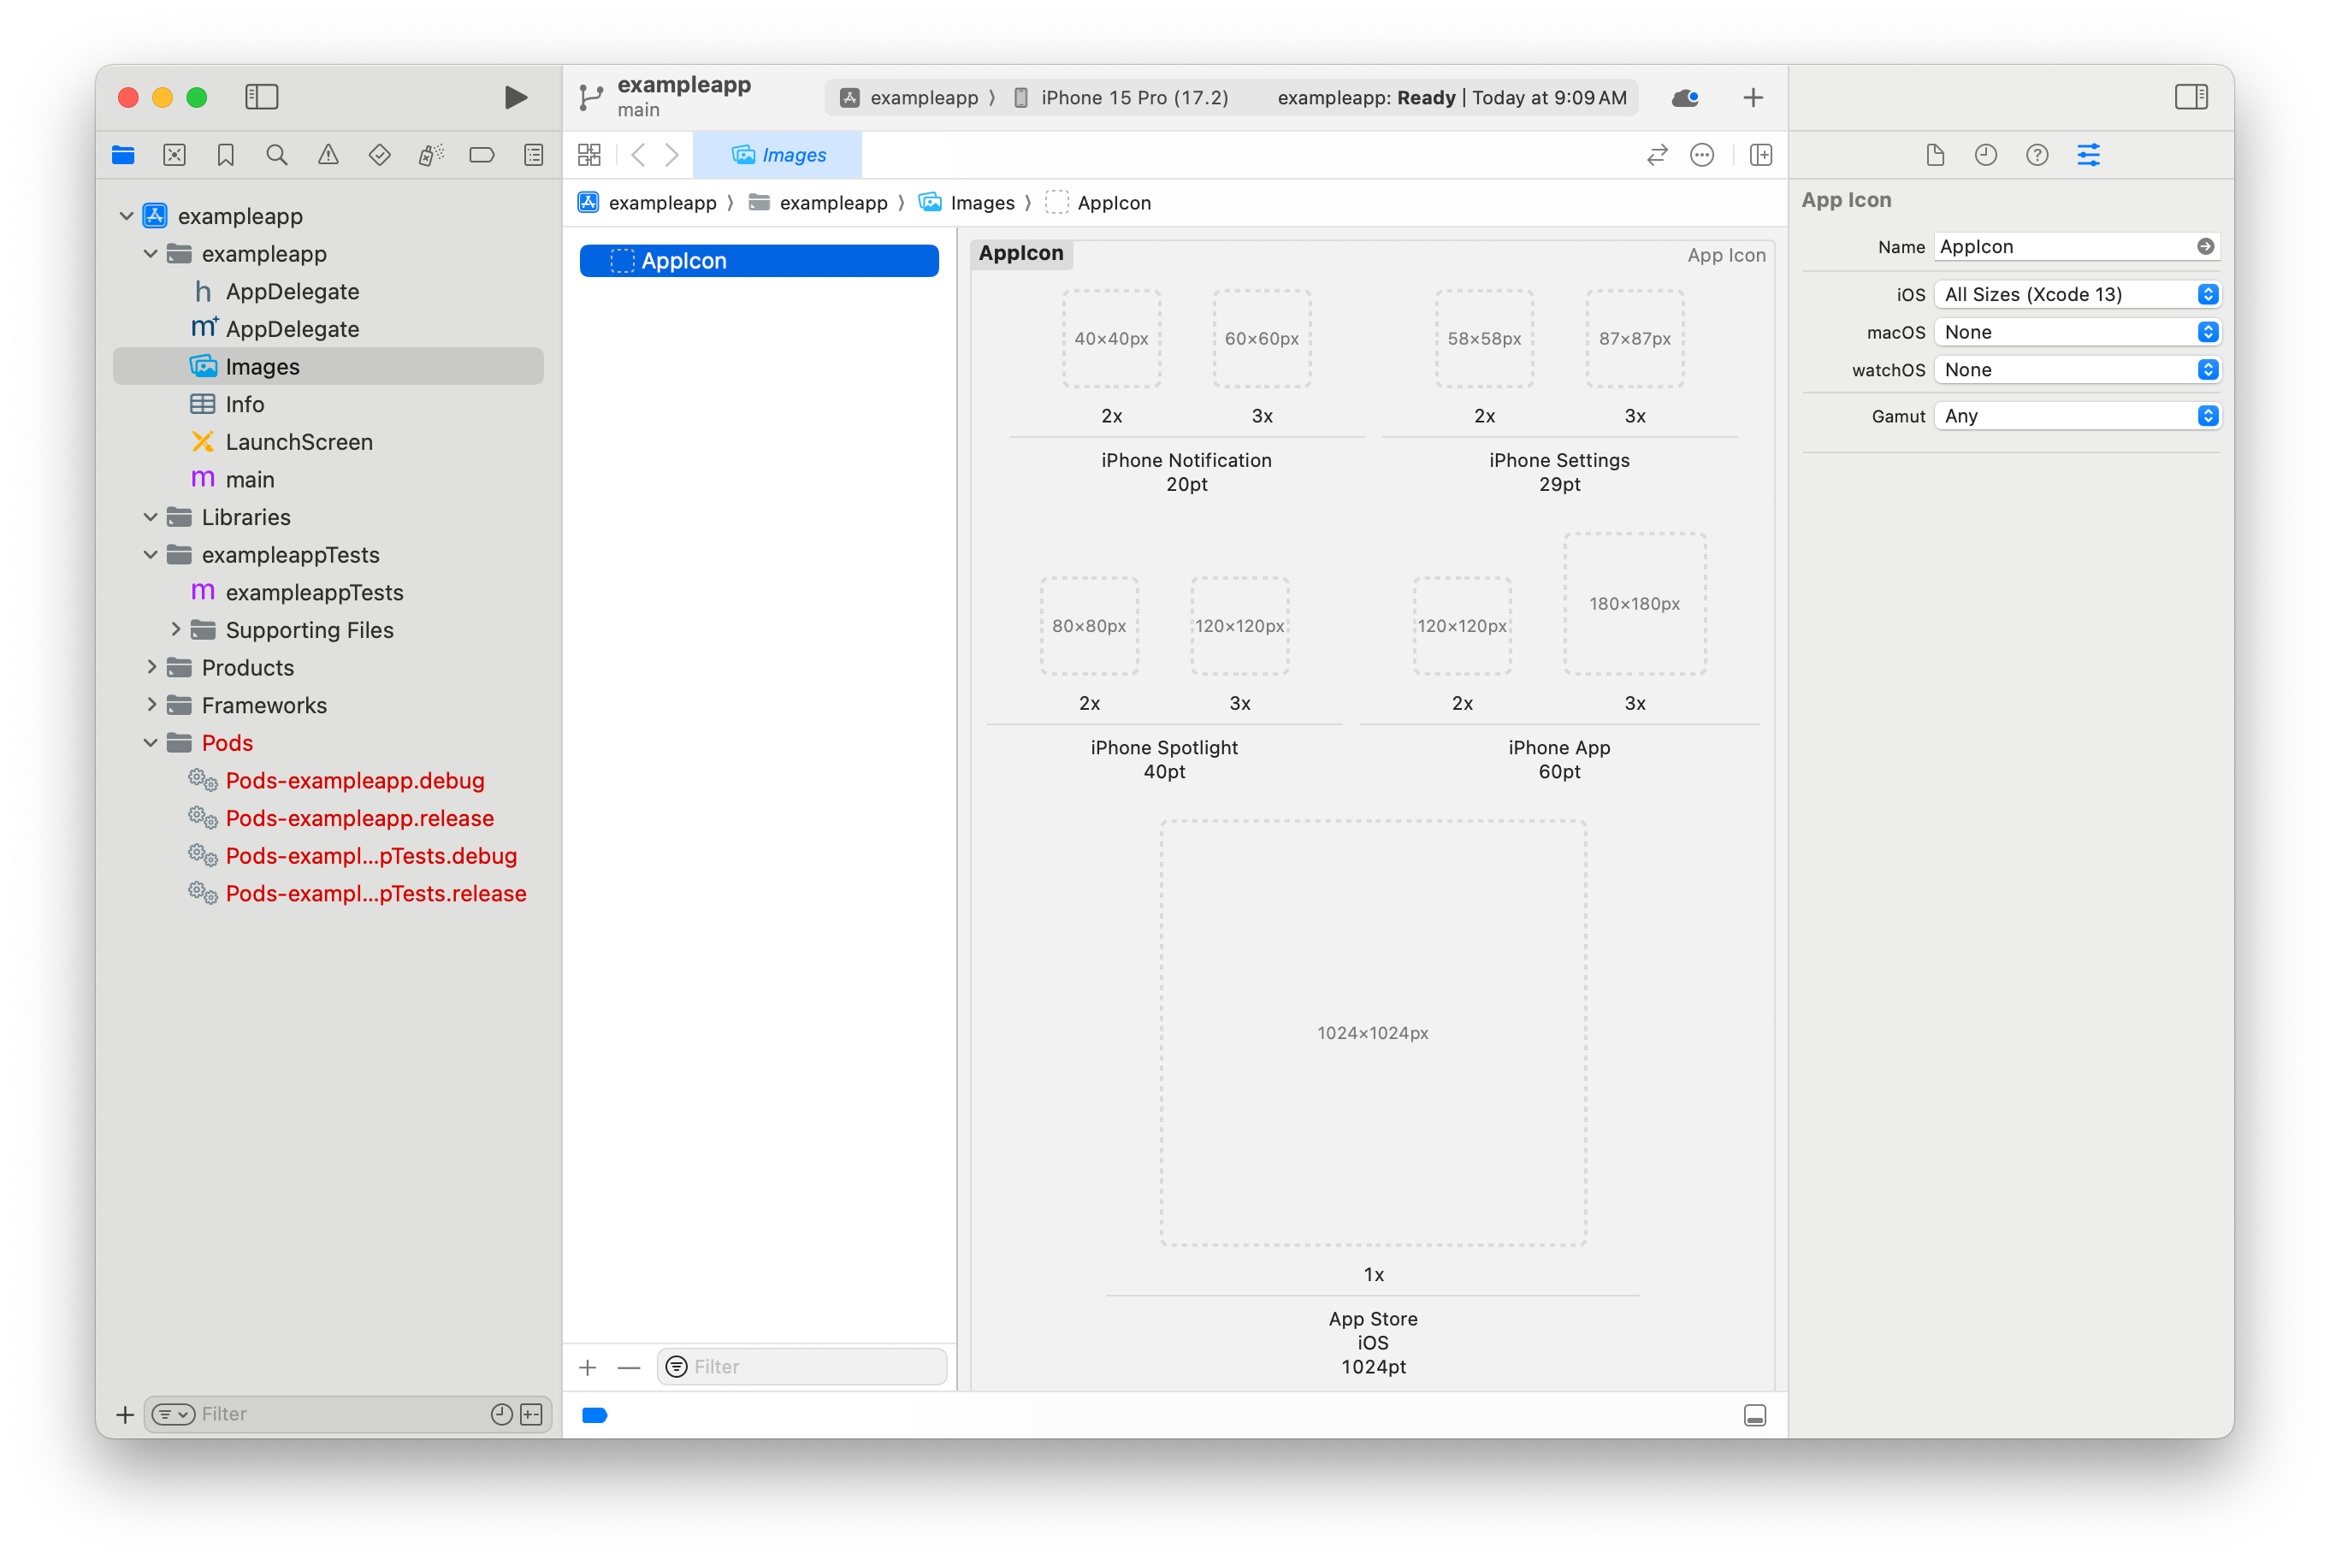Image resolution: width=2330 pixels, height=1565 pixels.
Task: Open the Gamut dropdown
Action: 2078,416
